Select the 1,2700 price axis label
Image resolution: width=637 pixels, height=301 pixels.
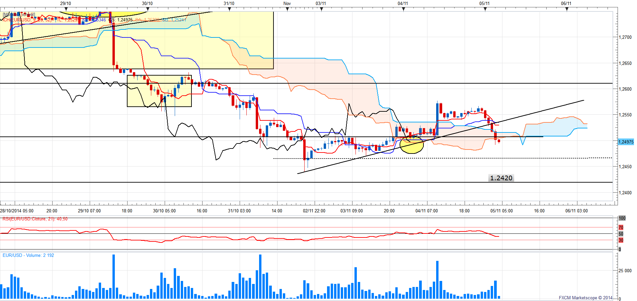click(625, 37)
